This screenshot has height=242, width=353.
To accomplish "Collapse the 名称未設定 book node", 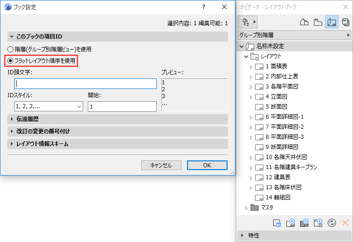I will 242,46.
